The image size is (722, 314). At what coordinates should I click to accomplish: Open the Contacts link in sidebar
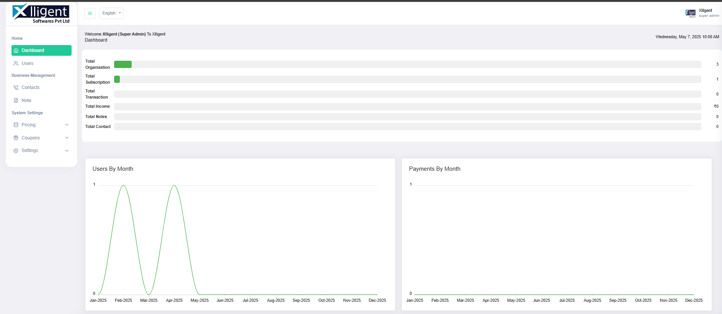[x=31, y=87]
